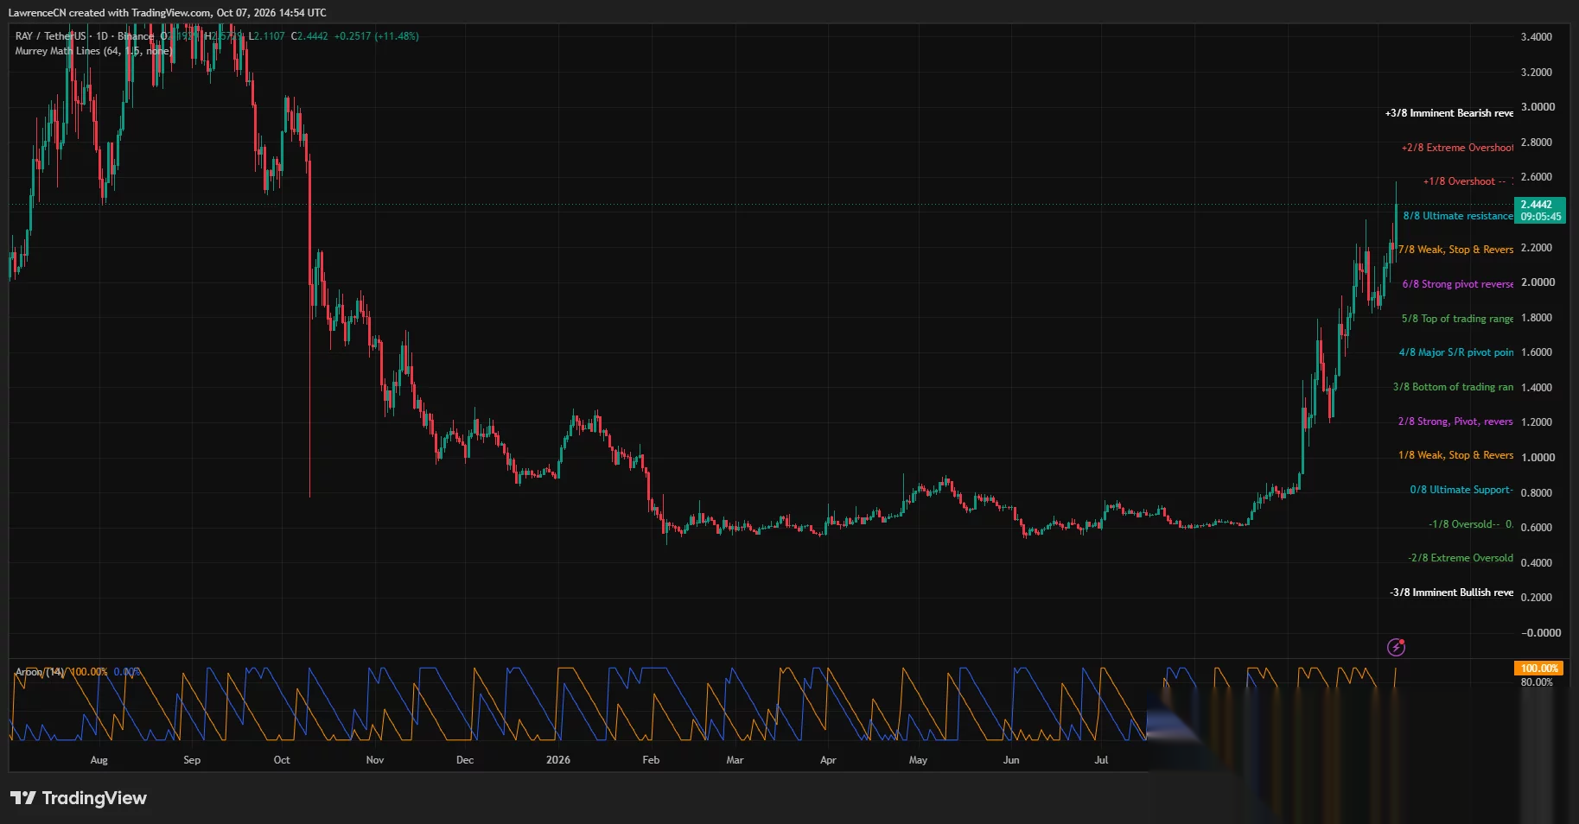Viewport: 1579px width, 824px height.
Task: Click the '4/8 Major S/R pivot poin' label
Action: pos(1456,352)
